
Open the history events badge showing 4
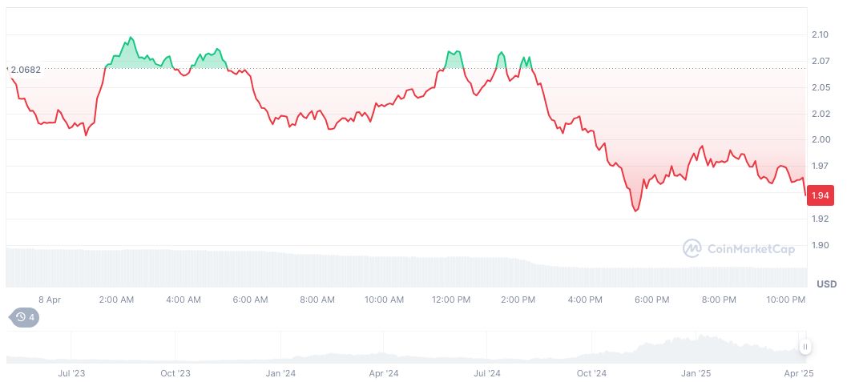23,318
